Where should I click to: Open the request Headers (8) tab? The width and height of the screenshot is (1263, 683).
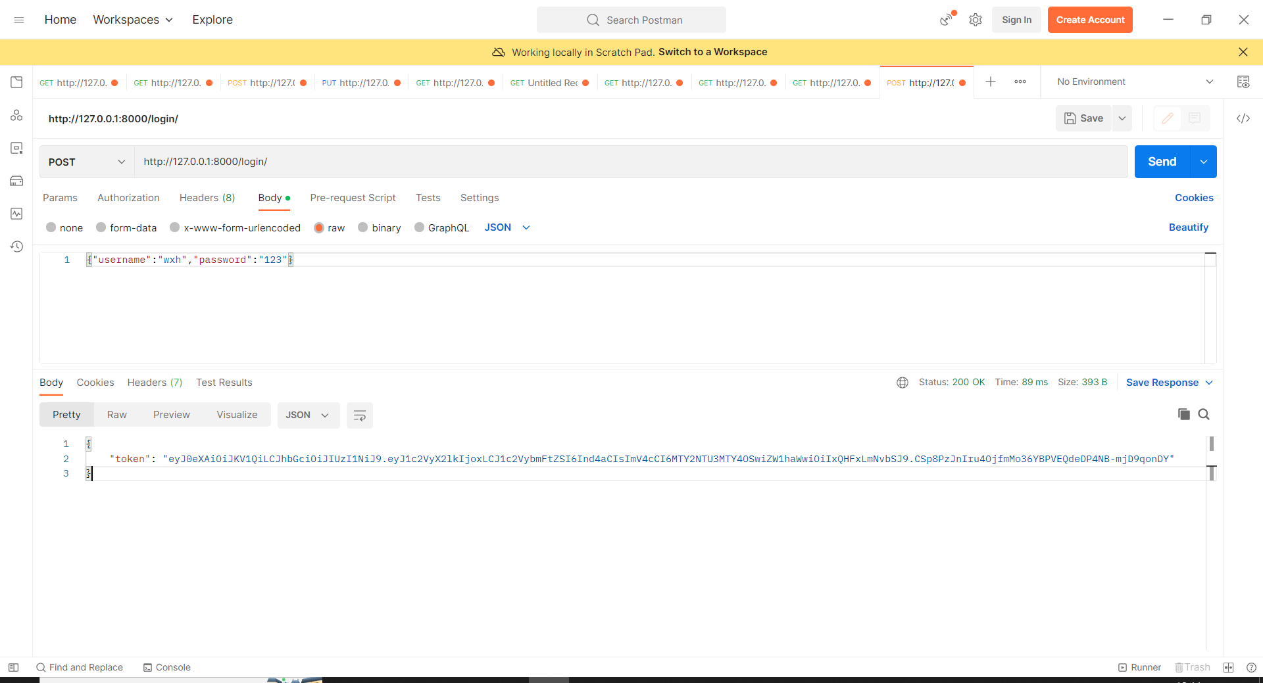point(207,198)
